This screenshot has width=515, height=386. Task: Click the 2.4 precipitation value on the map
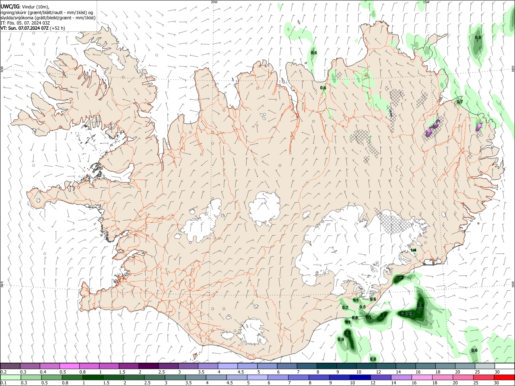(420, 306)
